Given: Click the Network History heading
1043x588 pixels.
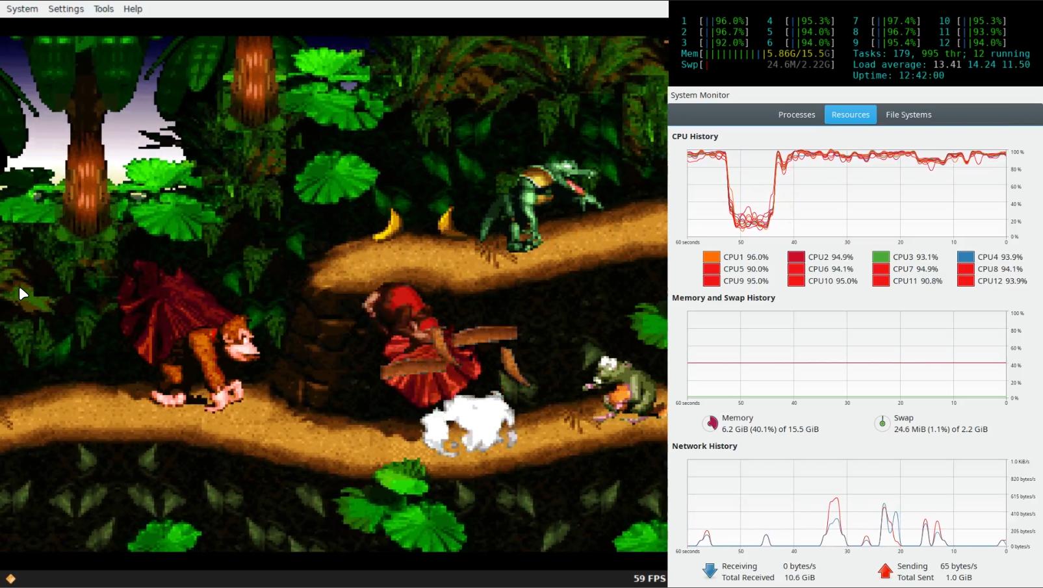Looking at the screenshot, I should [704, 446].
